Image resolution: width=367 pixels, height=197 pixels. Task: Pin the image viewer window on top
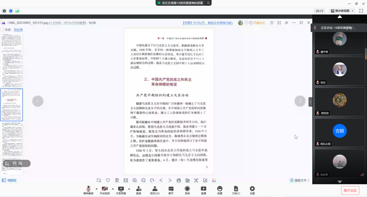tap(287, 23)
